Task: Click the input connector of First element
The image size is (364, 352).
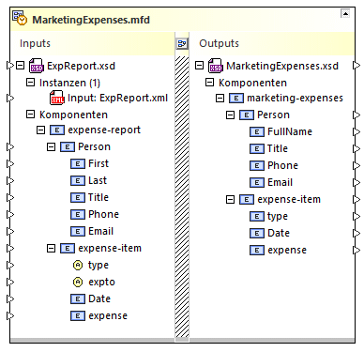Action: (10, 163)
